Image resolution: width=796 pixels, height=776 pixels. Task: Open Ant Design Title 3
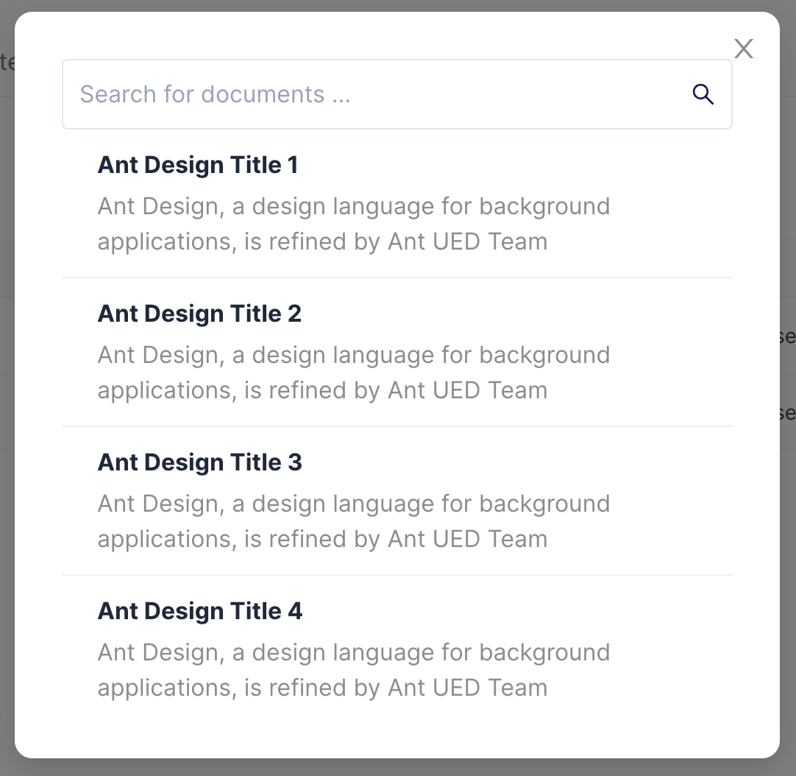point(199,462)
